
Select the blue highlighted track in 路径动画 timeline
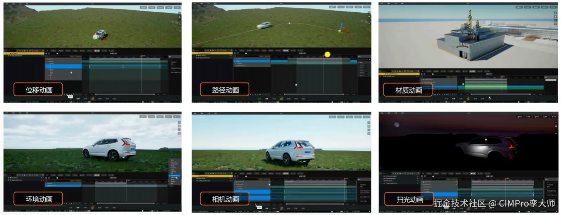point(252,61)
